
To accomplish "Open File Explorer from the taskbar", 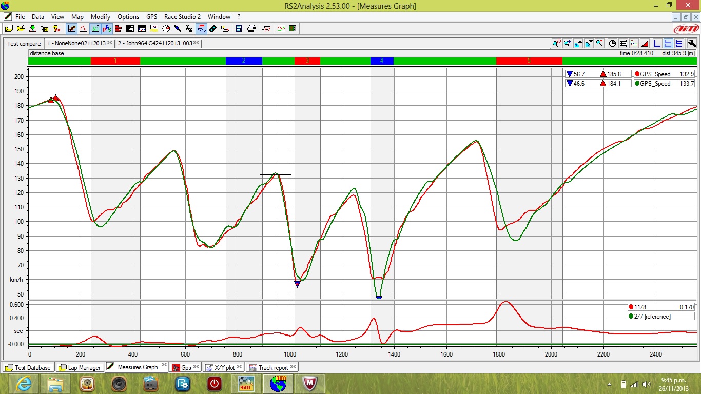I will 55,384.
